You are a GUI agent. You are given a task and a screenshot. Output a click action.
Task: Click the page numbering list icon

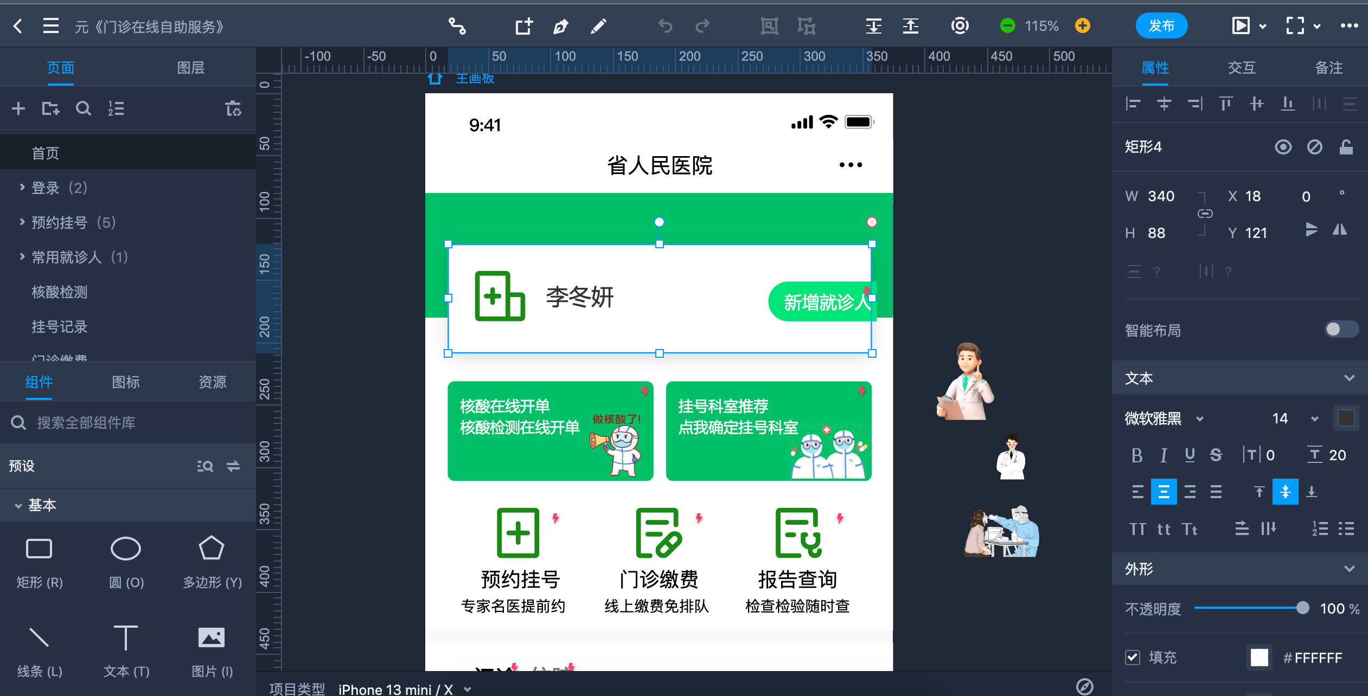116,109
